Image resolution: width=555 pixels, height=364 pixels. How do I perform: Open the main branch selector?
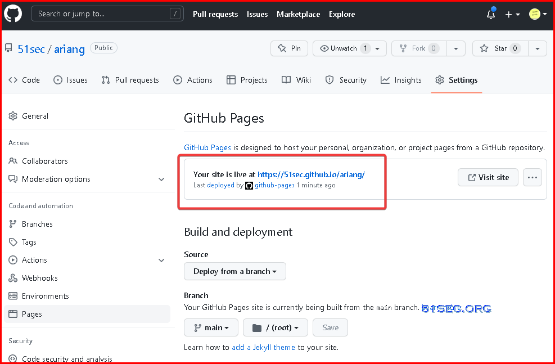[x=211, y=328]
